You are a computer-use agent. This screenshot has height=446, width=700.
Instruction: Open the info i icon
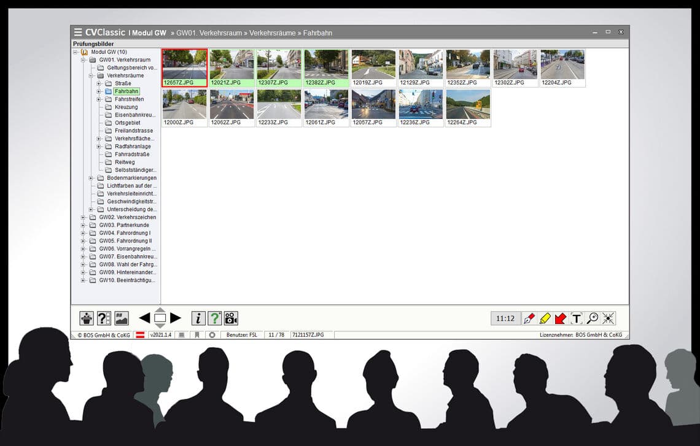click(198, 318)
